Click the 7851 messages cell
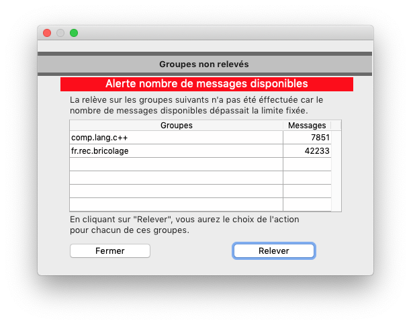411x325 pixels. click(x=307, y=138)
